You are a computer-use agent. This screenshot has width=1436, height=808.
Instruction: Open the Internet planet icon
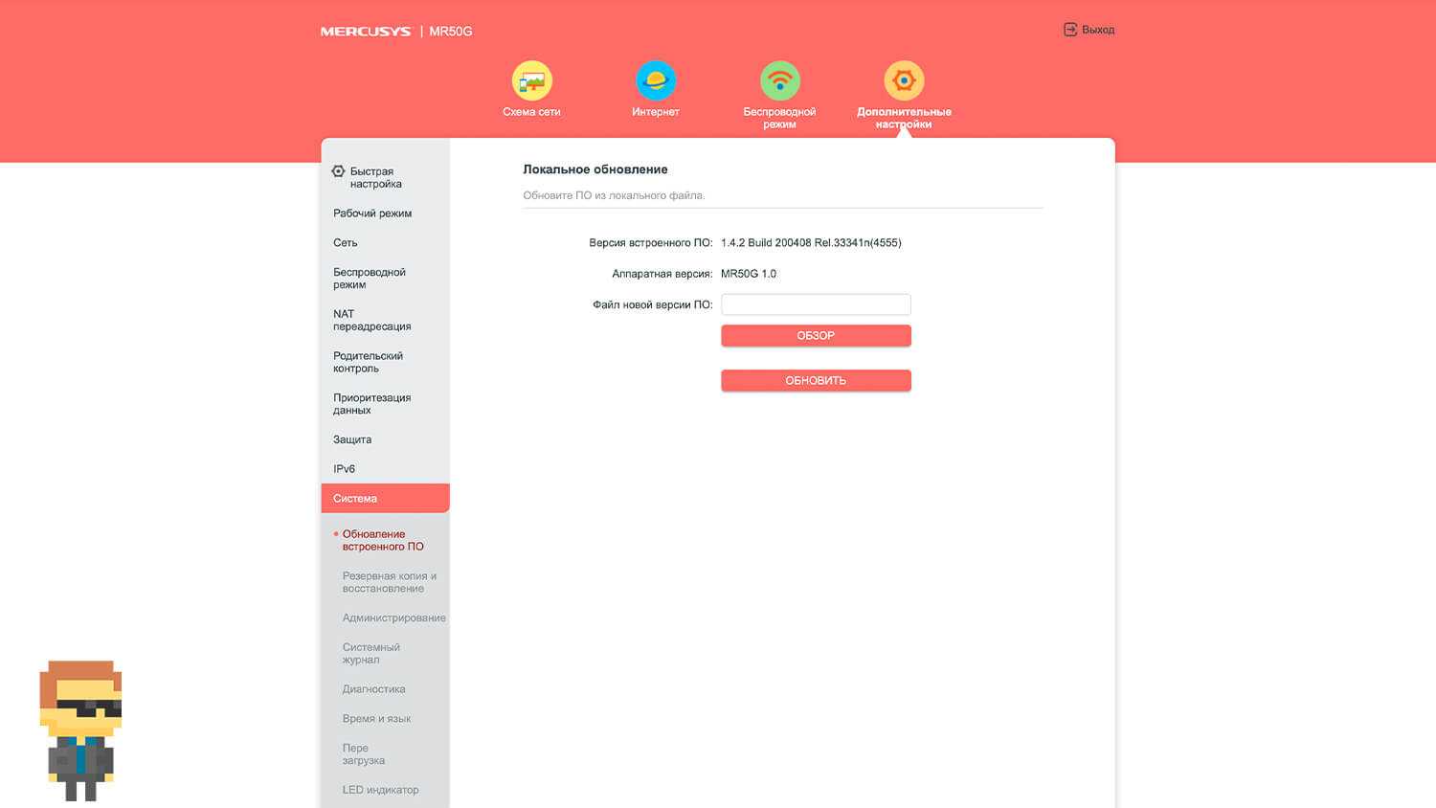656,81
